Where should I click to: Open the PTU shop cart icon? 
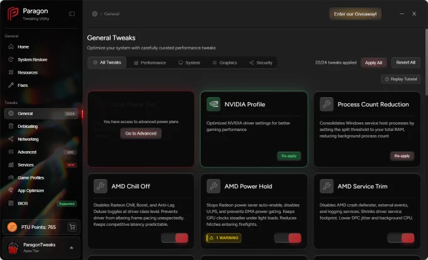(72, 227)
